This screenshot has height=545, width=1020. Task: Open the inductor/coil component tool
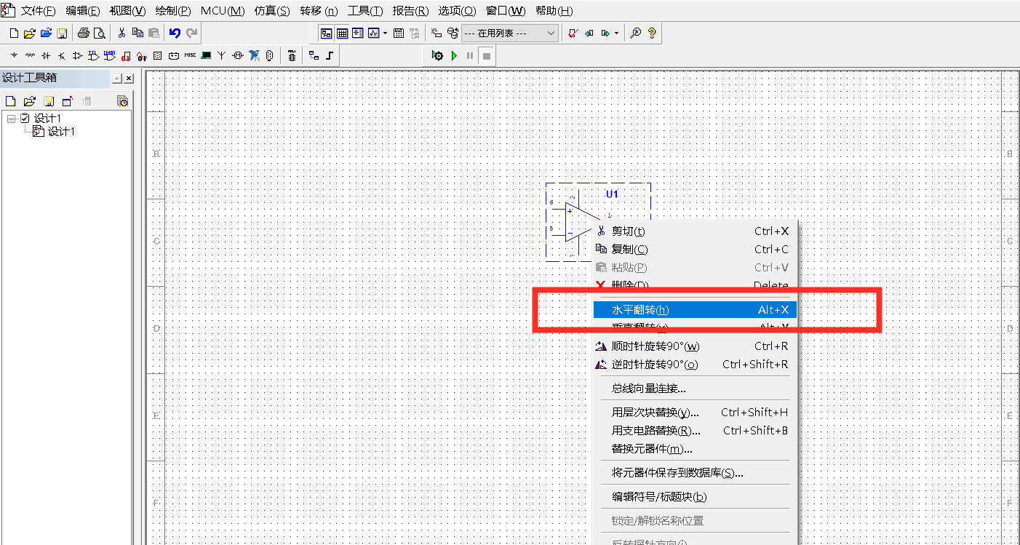pyautogui.click(x=29, y=55)
